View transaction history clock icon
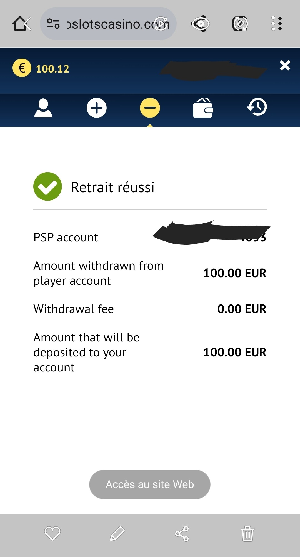 pyautogui.click(x=257, y=107)
